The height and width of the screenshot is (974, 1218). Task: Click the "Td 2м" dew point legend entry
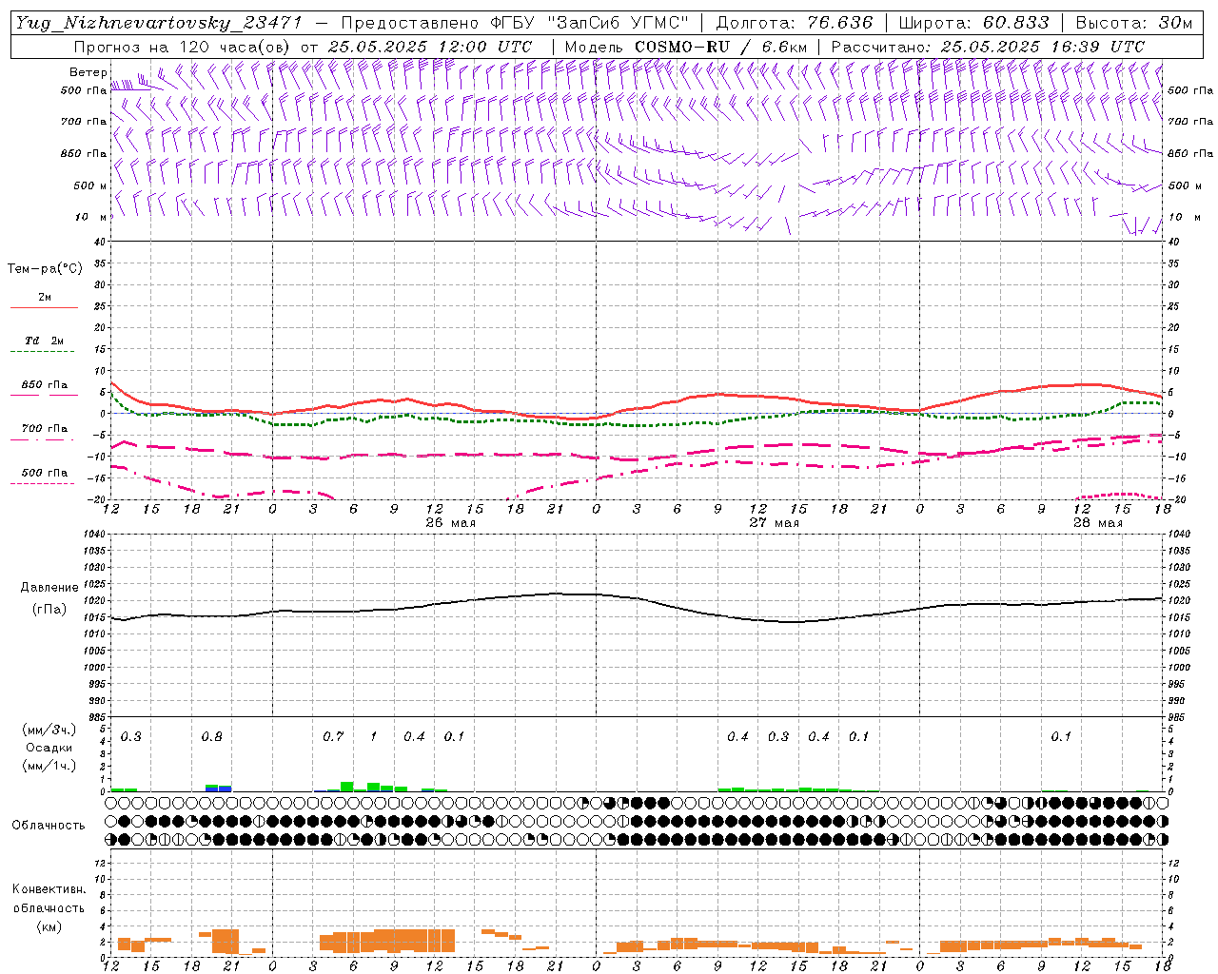45,341
